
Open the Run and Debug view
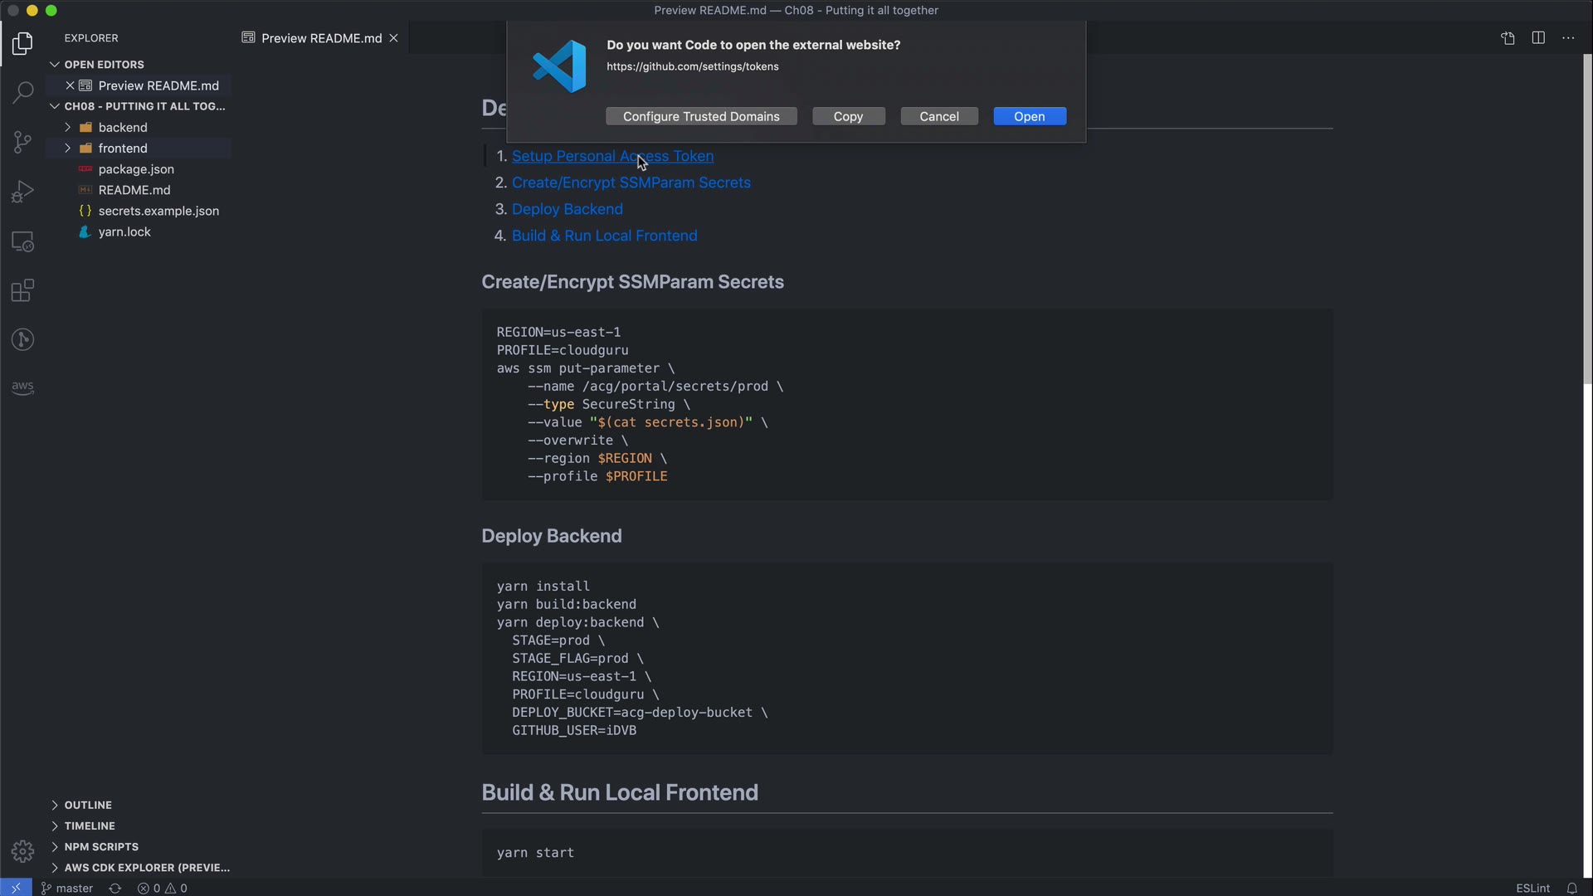22,192
